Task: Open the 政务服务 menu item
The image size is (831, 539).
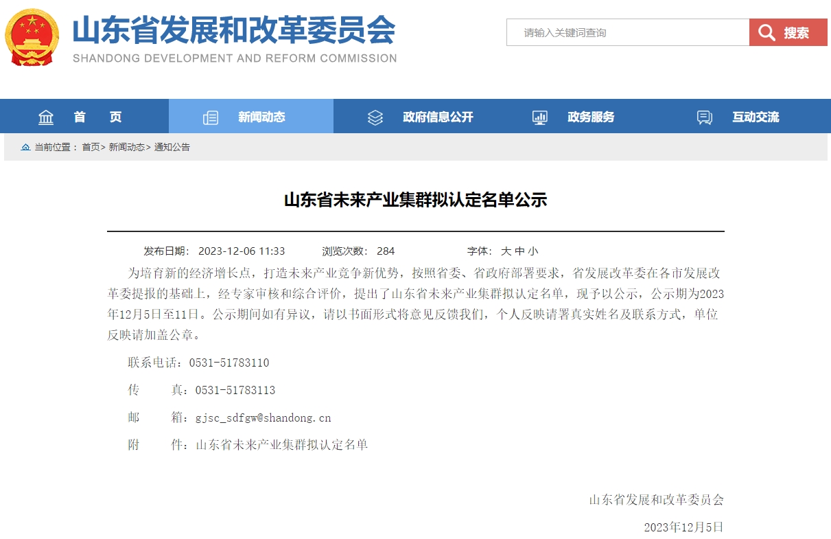Action: tap(591, 117)
